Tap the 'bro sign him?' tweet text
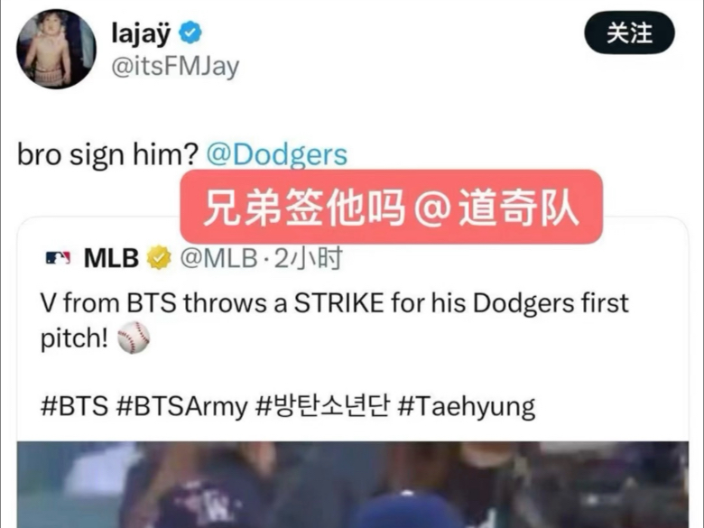The image size is (704, 528). pos(107,155)
